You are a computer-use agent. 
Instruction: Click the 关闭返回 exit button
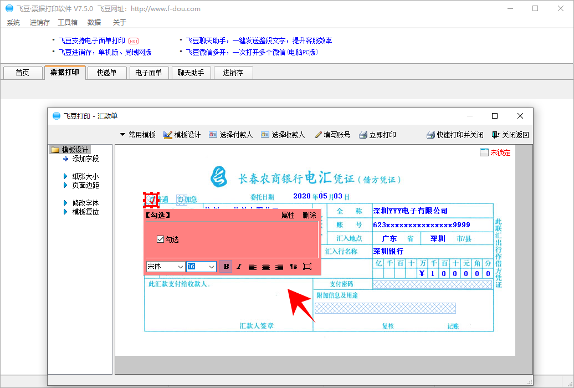510,135
